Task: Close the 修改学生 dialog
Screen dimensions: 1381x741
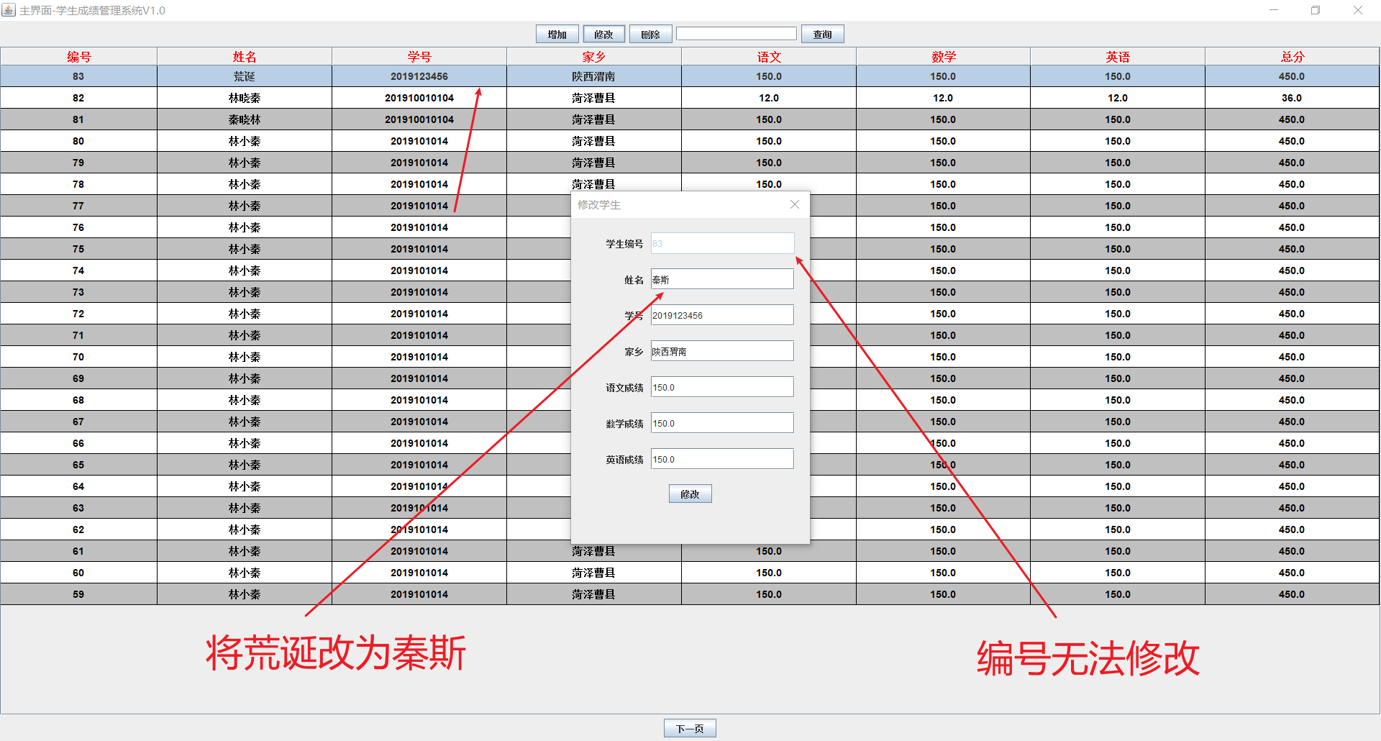Action: click(x=794, y=204)
